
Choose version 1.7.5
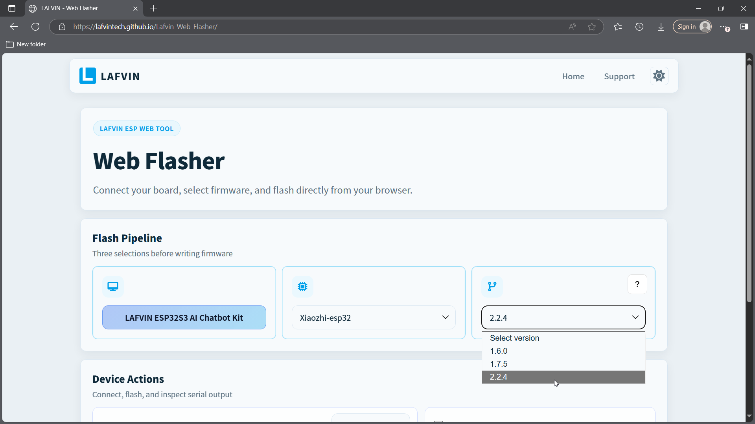pyautogui.click(x=563, y=364)
